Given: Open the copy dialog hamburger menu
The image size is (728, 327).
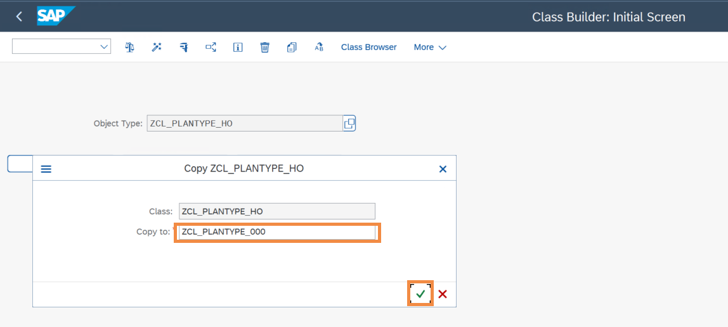Looking at the screenshot, I should [x=46, y=169].
